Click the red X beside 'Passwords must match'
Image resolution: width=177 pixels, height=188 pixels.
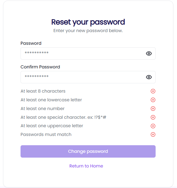(x=153, y=135)
